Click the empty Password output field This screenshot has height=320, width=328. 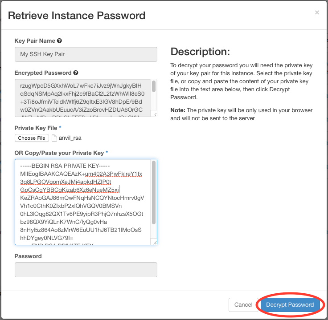pyautogui.click(x=86, y=270)
